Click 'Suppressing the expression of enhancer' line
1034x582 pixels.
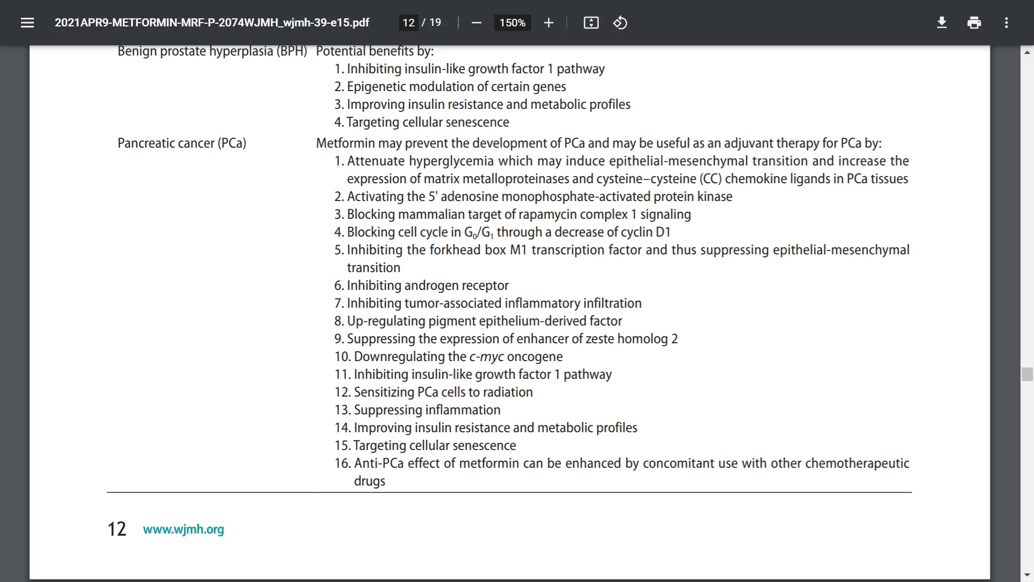click(x=506, y=339)
